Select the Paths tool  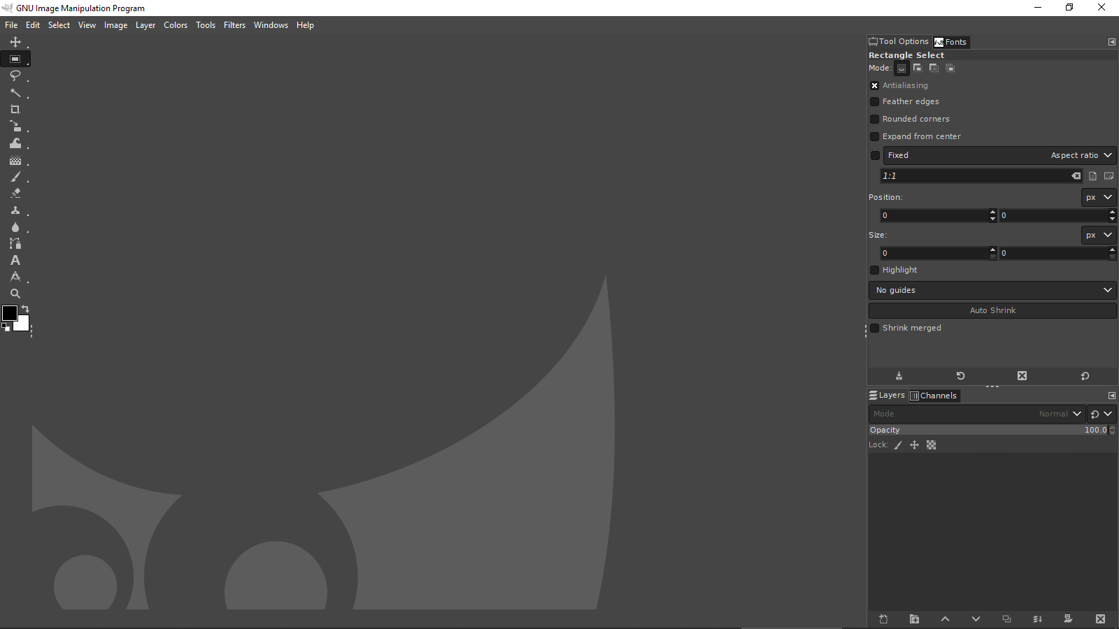coord(15,243)
